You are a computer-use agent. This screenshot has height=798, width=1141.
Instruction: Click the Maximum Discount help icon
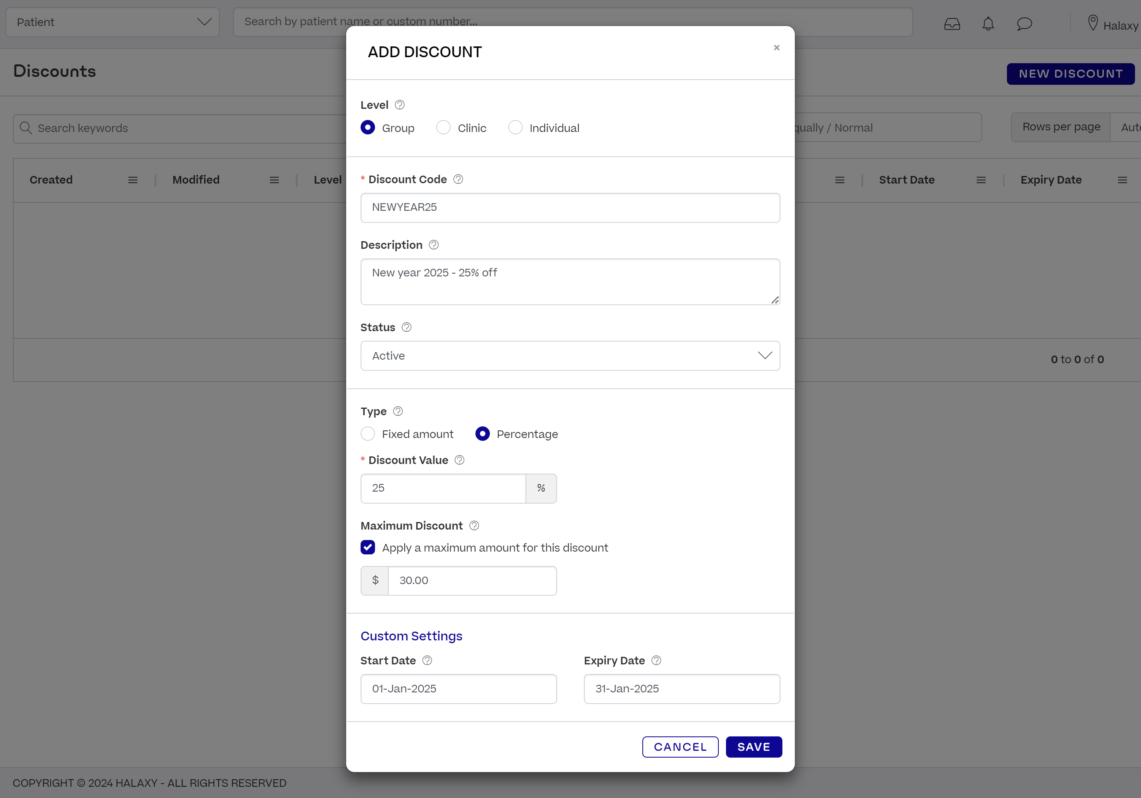click(x=474, y=525)
